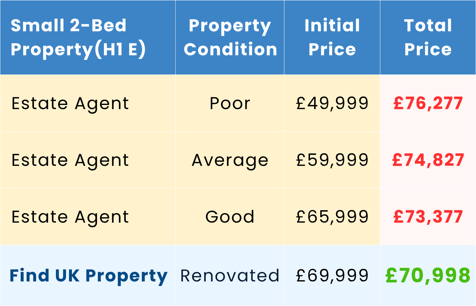This screenshot has height=306, width=476.
Task: Click the 'Find UK Property' label
Action: tap(89, 276)
